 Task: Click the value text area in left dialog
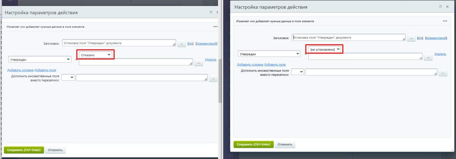pos(136,62)
